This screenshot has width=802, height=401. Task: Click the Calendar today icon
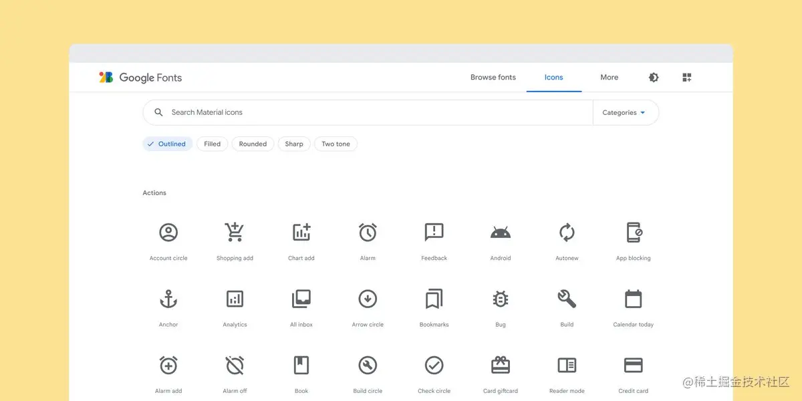[633, 299]
